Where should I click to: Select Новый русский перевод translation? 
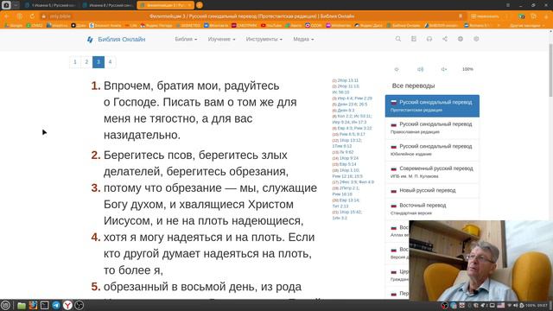point(432,190)
